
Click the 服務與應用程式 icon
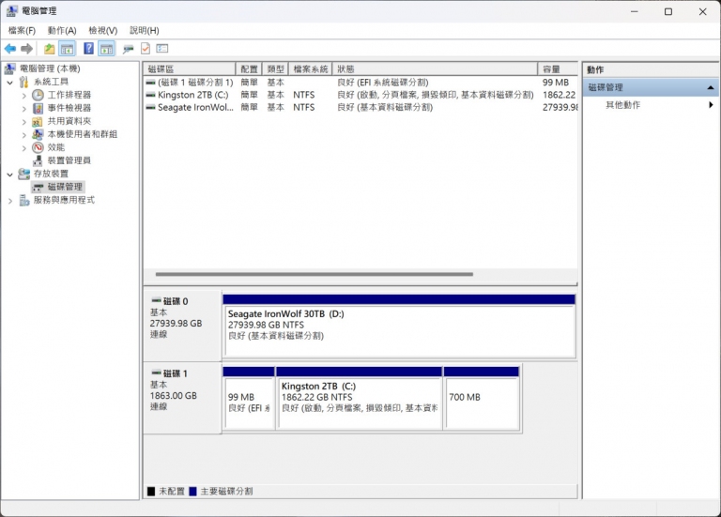[23, 201]
